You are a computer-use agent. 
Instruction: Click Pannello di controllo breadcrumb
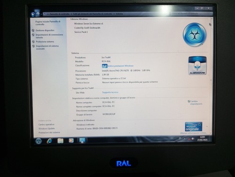pos(59,14)
